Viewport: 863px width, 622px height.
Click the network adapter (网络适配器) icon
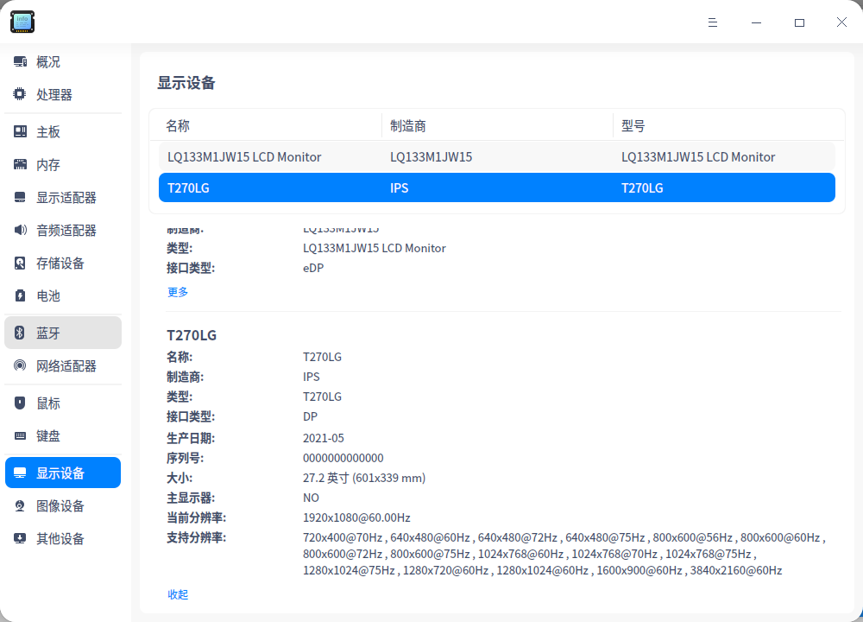coord(20,366)
